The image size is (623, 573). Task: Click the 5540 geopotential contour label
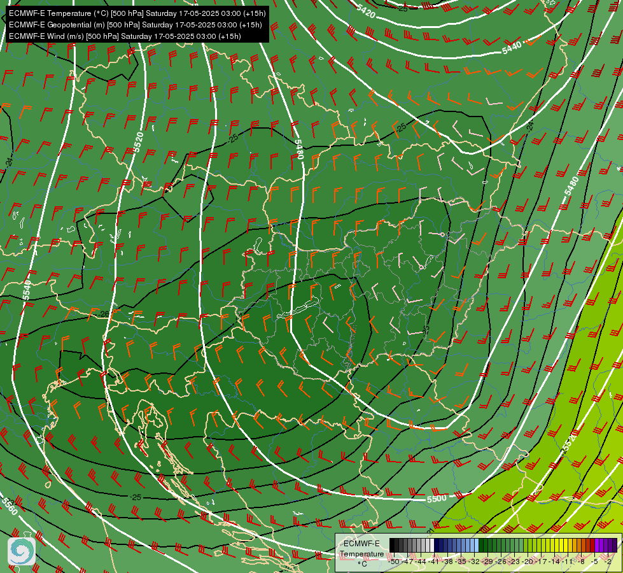coord(27,290)
